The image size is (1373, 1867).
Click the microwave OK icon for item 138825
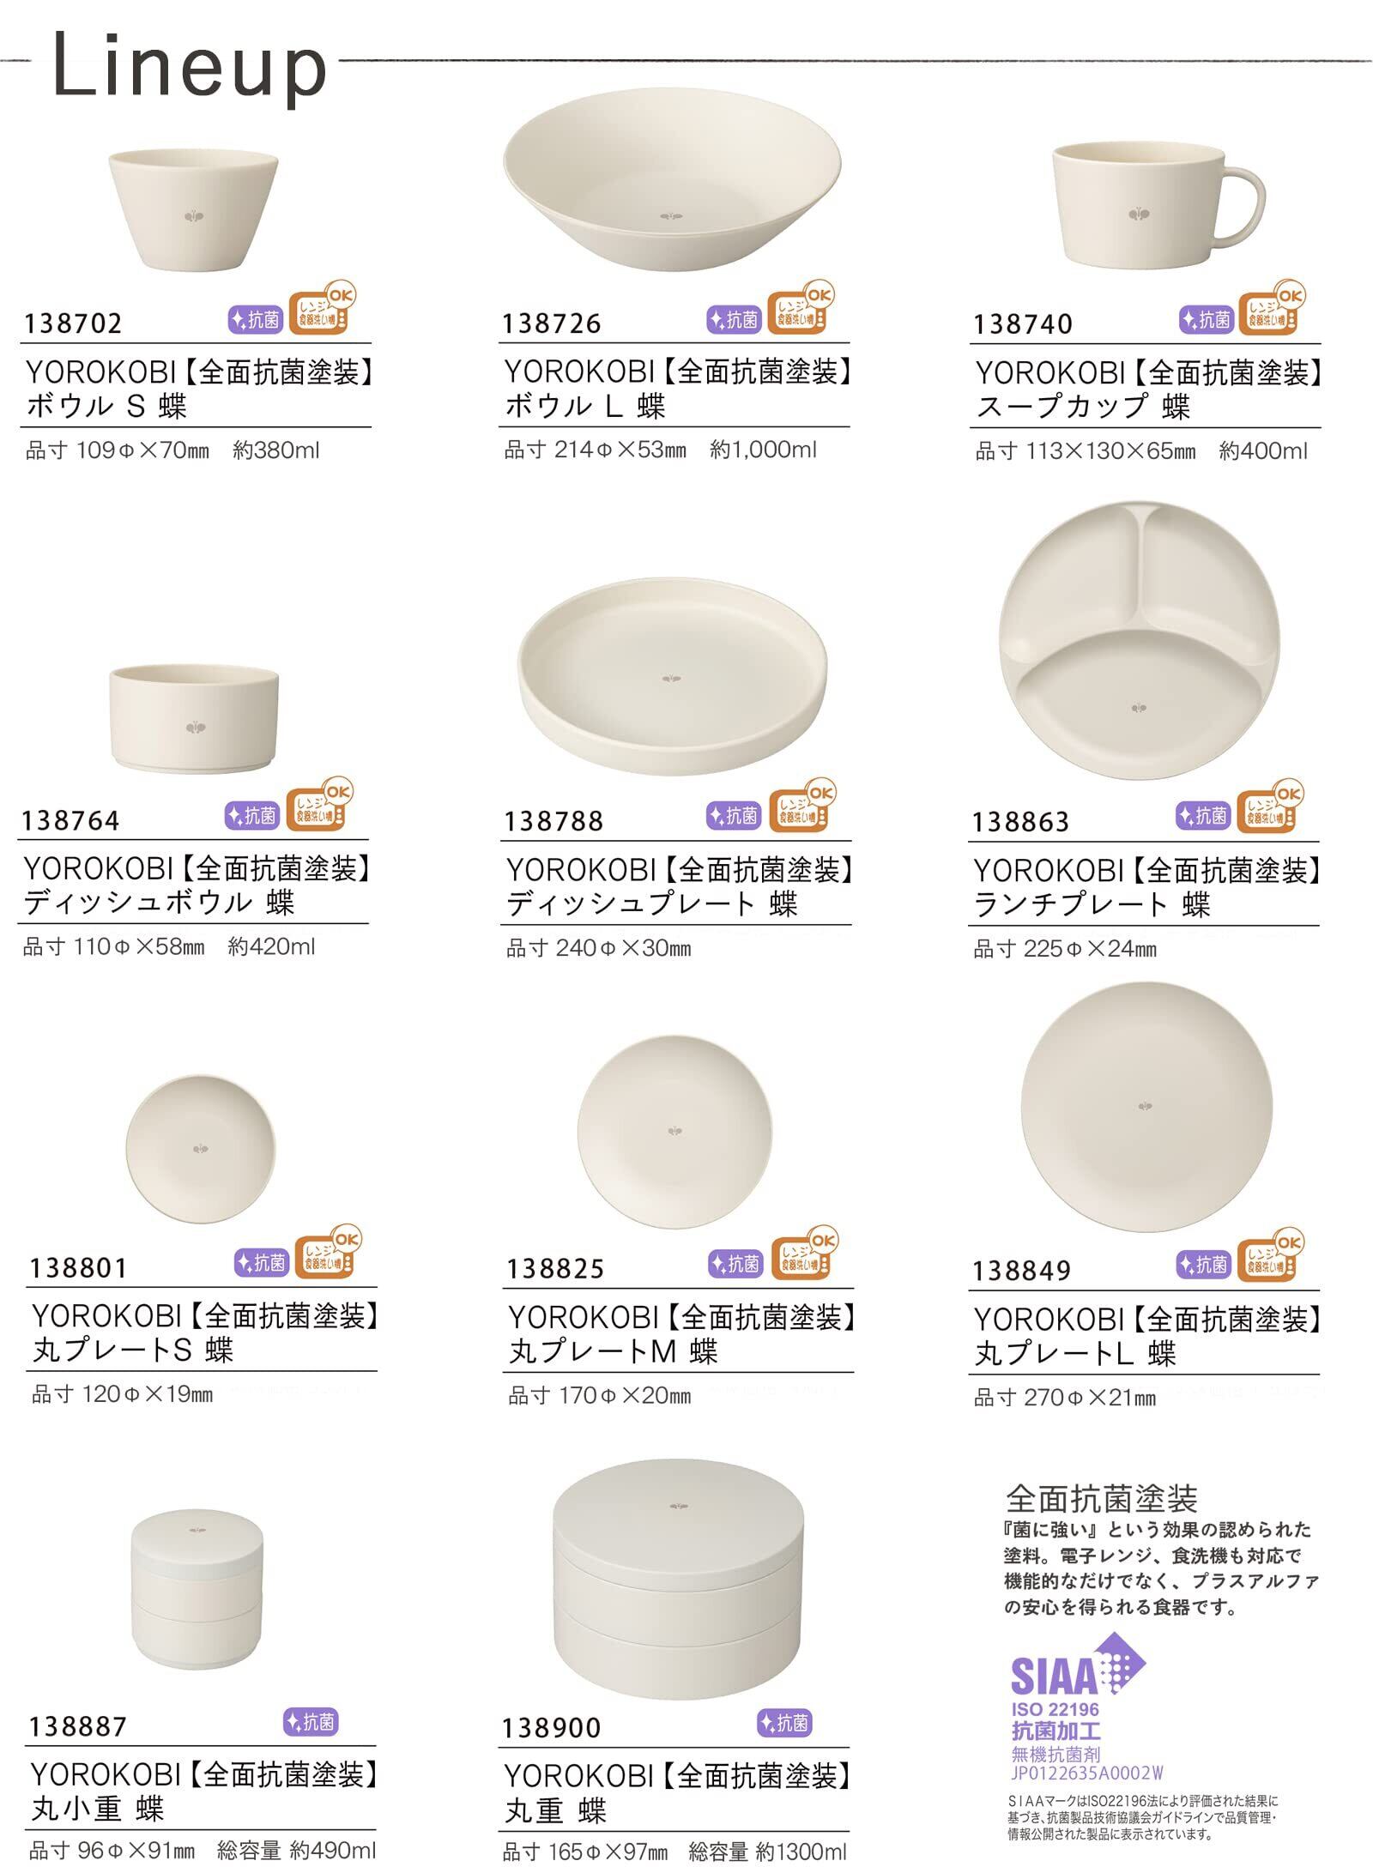point(803,1253)
